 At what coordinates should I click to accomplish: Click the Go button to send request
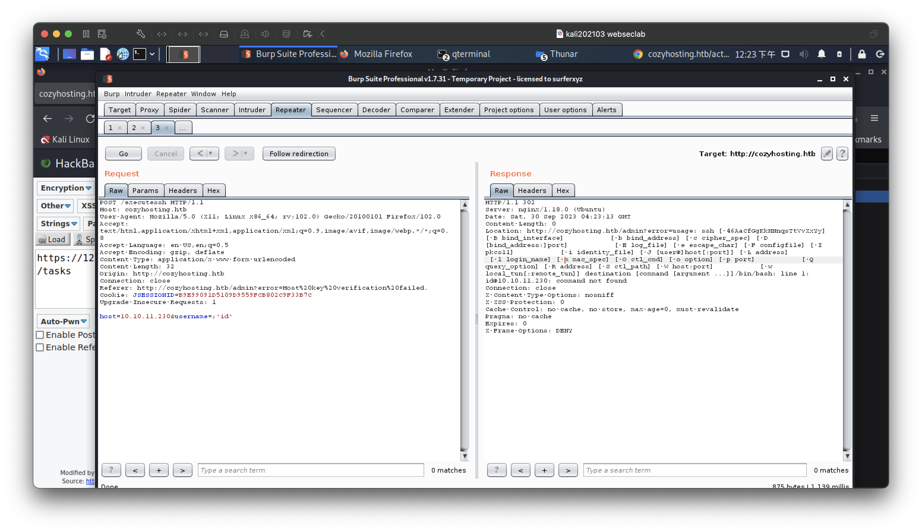124,153
